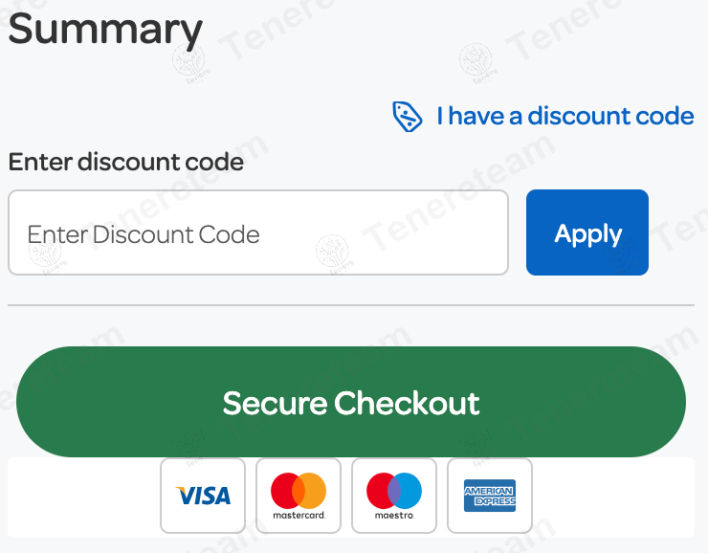Click the red and blue Maestro circles
Viewport: 708px width, 553px height.
click(x=394, y=490)
